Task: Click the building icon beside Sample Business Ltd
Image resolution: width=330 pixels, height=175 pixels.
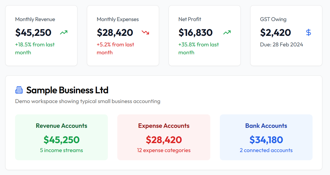Action: (x=18, y=90)
